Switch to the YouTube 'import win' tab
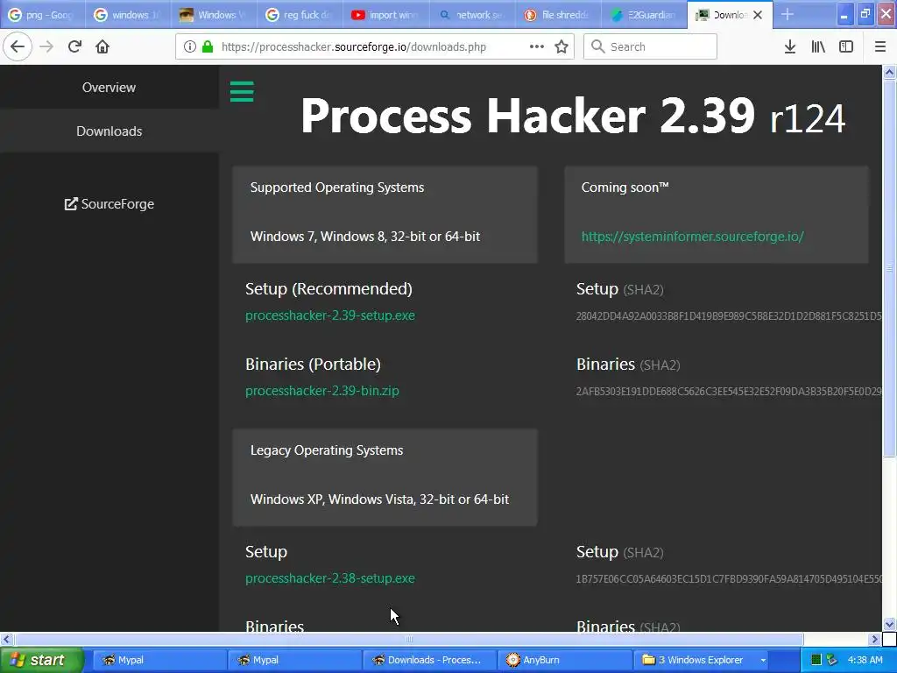 tap(386, 15)
